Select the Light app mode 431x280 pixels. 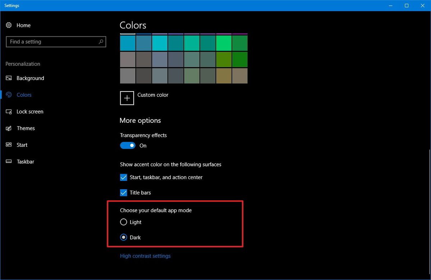[x=124, y=222]
